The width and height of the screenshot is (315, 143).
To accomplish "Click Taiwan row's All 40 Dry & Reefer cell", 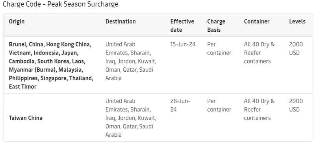I will [x=259, y=109].
